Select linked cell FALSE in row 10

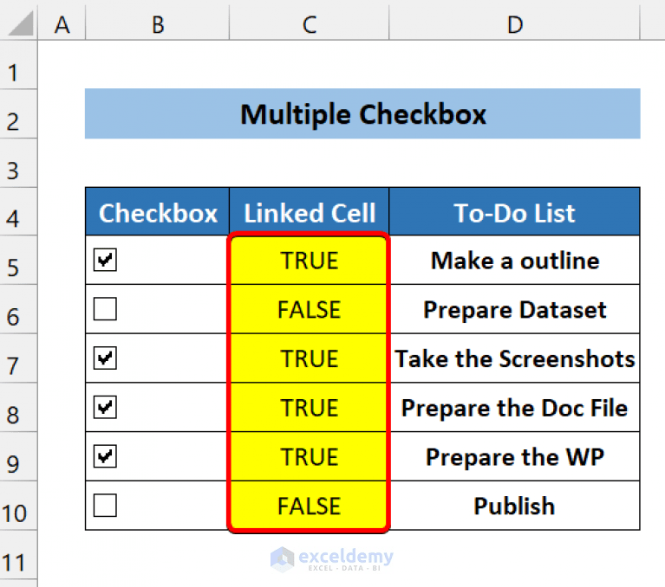pyautogui.click(x=310, y=506)
